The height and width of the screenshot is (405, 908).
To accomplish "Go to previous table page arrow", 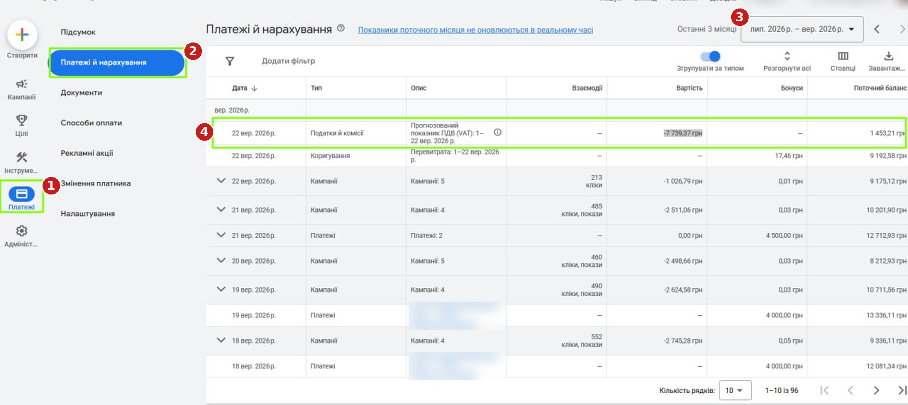I will click(x=850, y=390).
